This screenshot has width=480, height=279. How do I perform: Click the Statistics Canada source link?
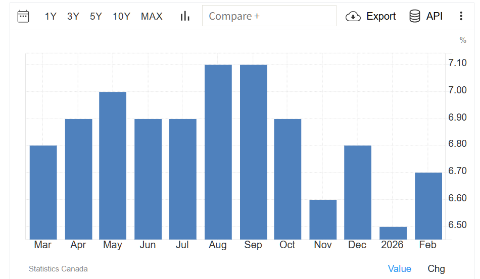[58, 269]
